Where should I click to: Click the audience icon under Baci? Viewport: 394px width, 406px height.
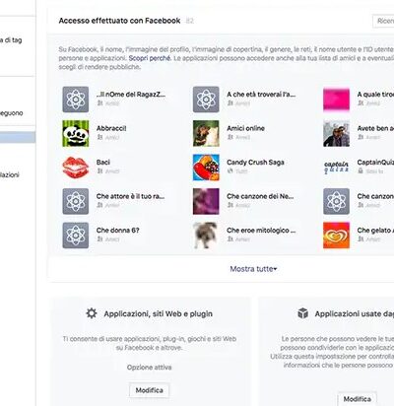pyautogui.click(x=99, y=170)
